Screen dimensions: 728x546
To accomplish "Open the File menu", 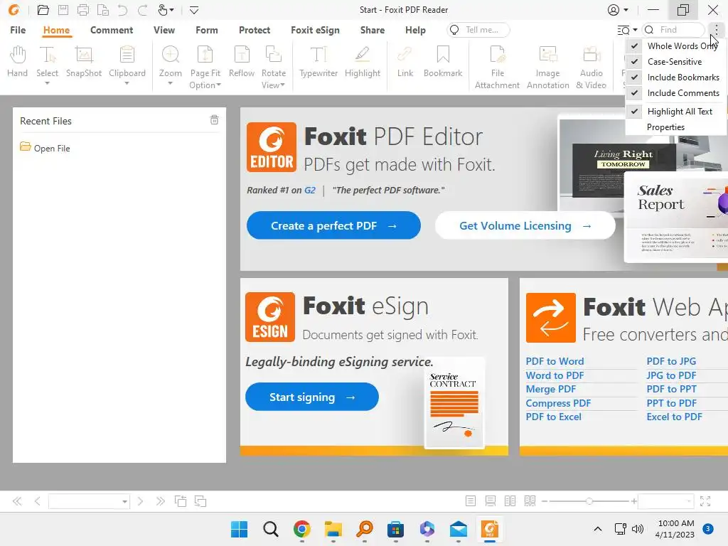I will coord(18,30).
